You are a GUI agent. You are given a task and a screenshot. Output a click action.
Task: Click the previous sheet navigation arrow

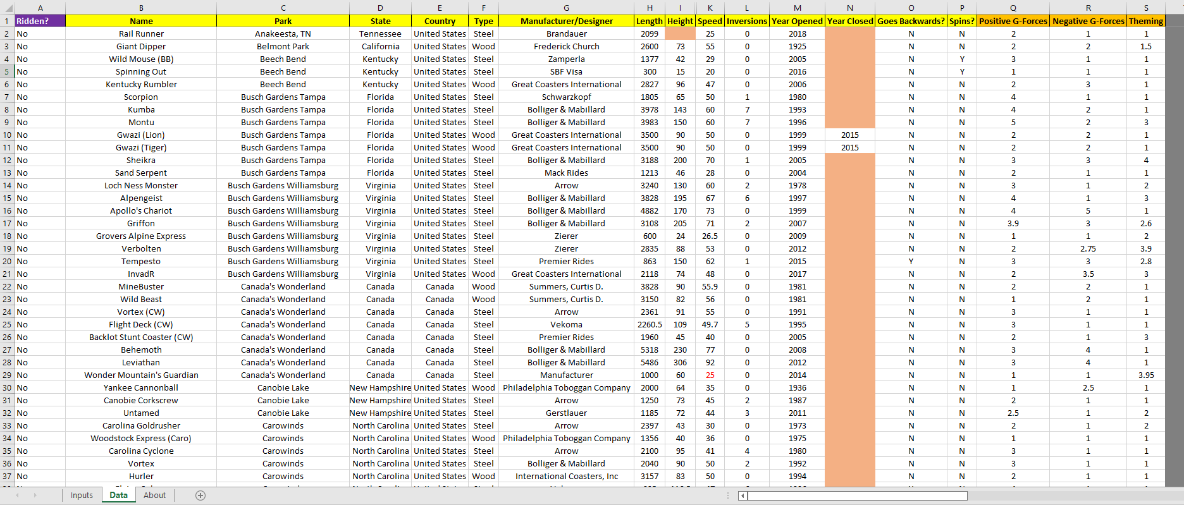point(17,496)
